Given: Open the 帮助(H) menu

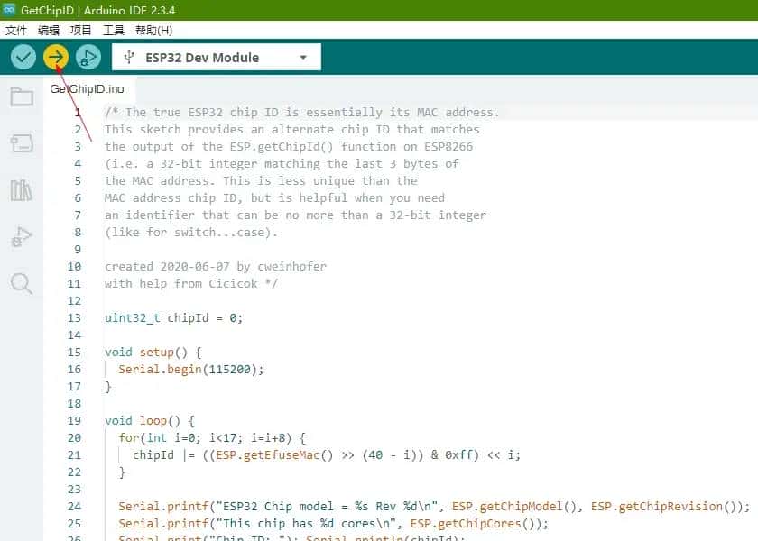Looking at the screenshot, I should point(151,30).
